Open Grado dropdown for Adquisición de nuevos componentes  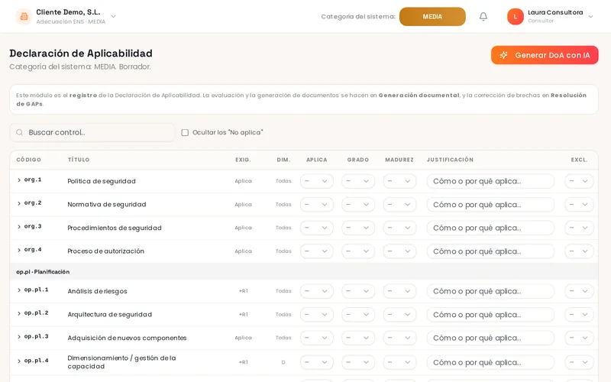pos(358,338)
